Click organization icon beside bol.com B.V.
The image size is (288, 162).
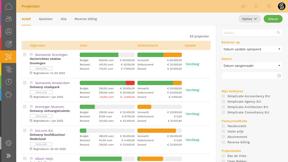31,130
